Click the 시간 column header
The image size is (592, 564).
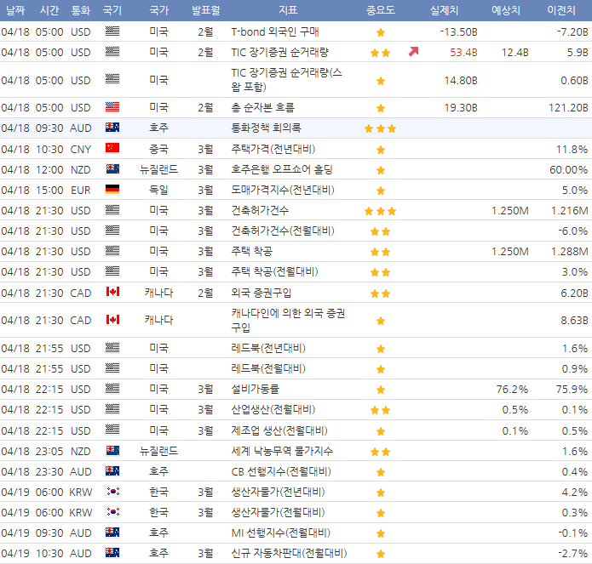click(49, 10)
